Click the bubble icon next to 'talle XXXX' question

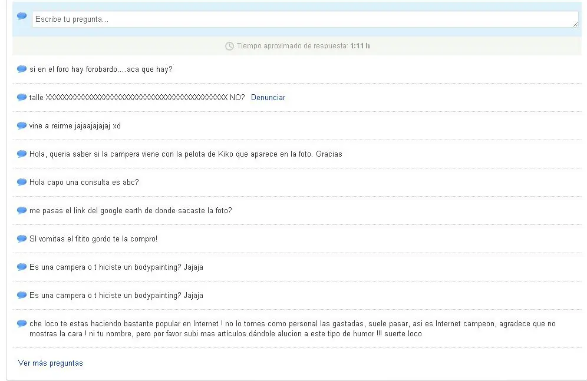click(22, 97)
